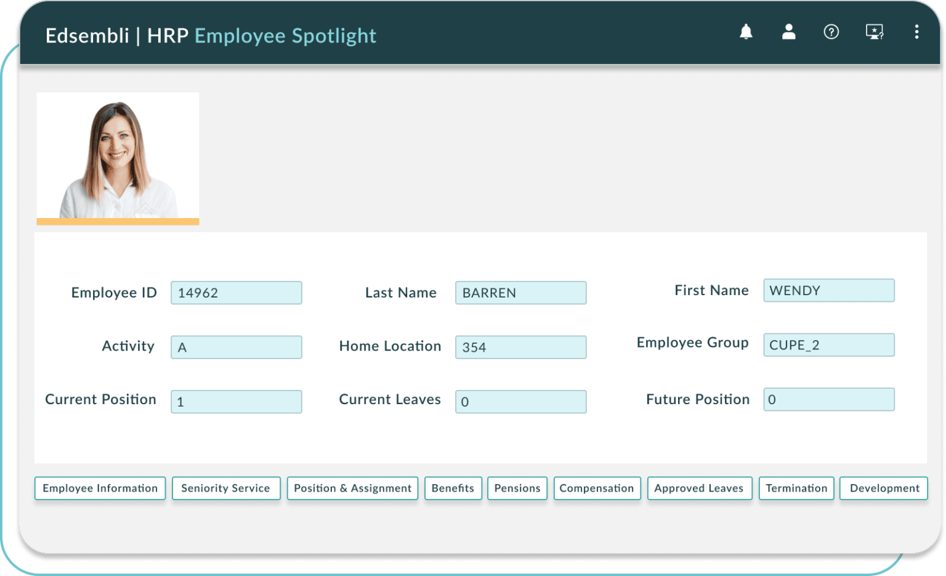
Task: Switch to the Development tab
Action: [883, 488]
